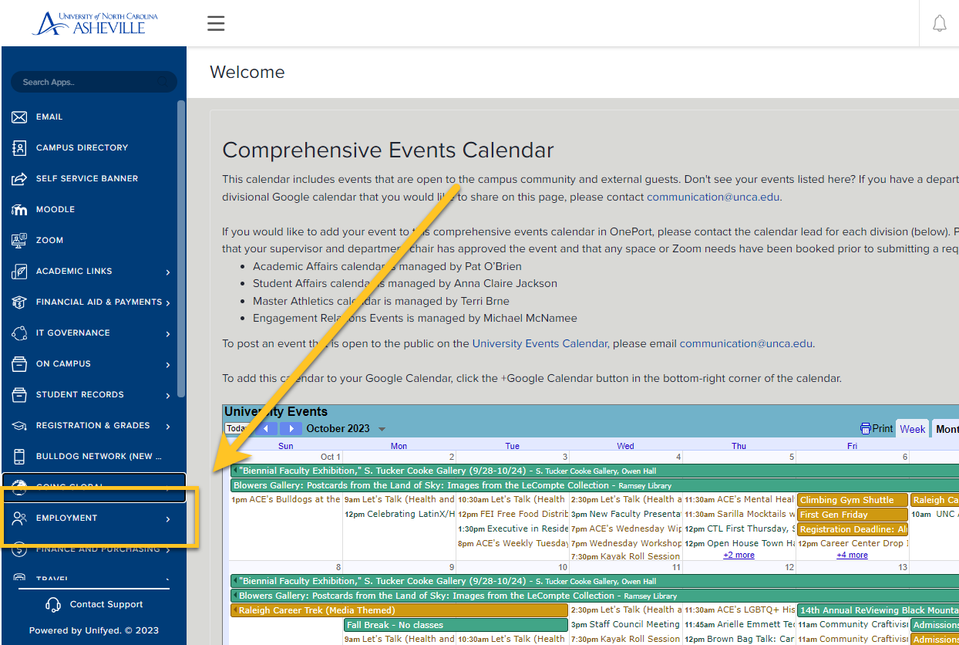
Task: Click the sidebar vertical scrollbar
Action: [x=181, y=247]
